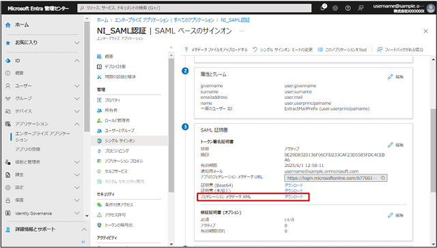437x248 pixels.
Task: Collapse left navigation with double-chevron
Action: [x=83, y=242]
